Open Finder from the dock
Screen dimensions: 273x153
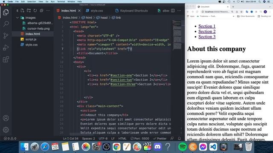tap(24, 147)
